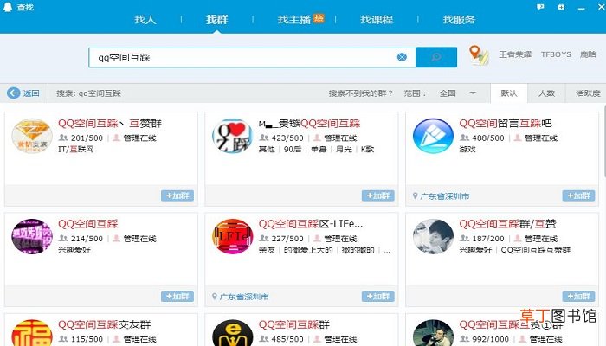Click the title bar icon left of minimize
The width and height of the screenshot is (606, 346).
561,7
